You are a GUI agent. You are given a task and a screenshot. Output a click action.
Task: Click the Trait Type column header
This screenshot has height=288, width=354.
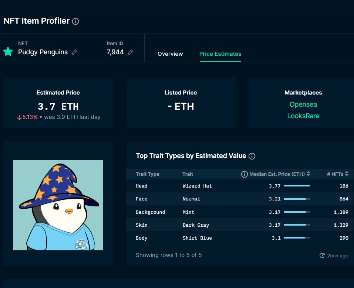pyautogui.click(x=148, y=174)
